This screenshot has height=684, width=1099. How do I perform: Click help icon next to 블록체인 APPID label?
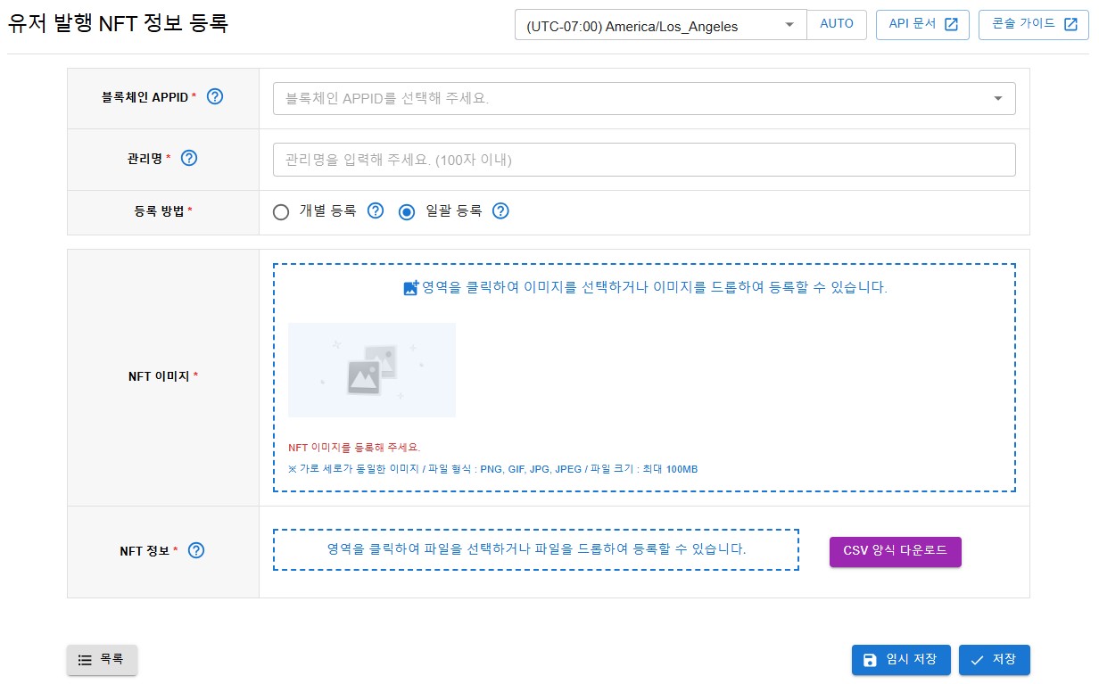pyautogui.click(x=215, y=97)
